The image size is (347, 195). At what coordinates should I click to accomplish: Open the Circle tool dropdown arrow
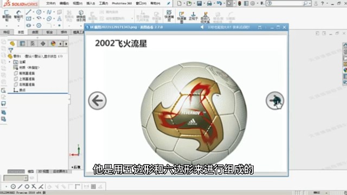43,12
